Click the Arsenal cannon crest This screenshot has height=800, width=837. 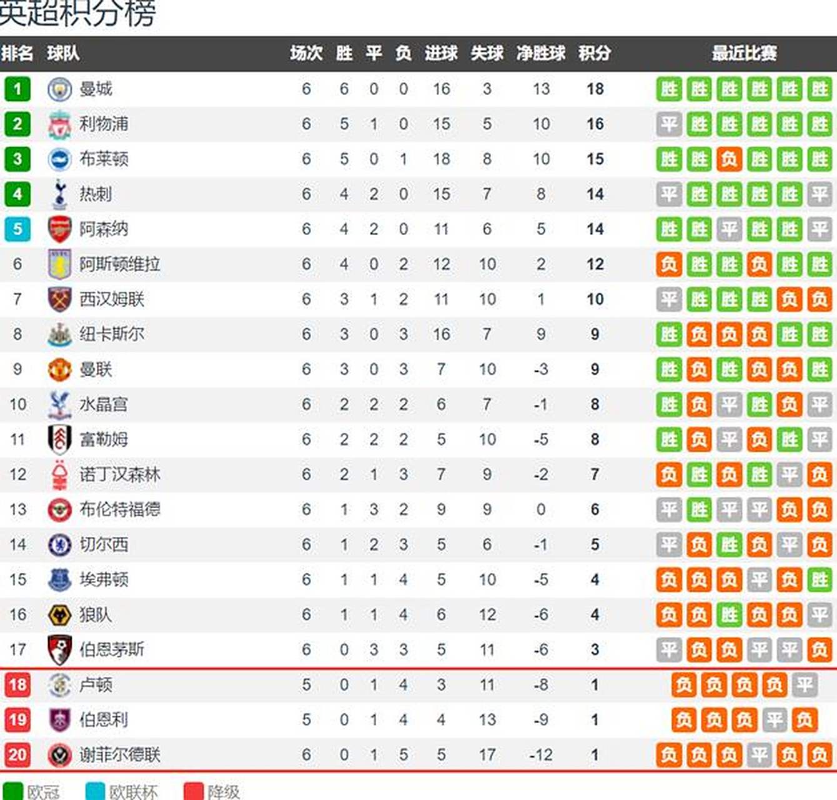tap(59, 229)
